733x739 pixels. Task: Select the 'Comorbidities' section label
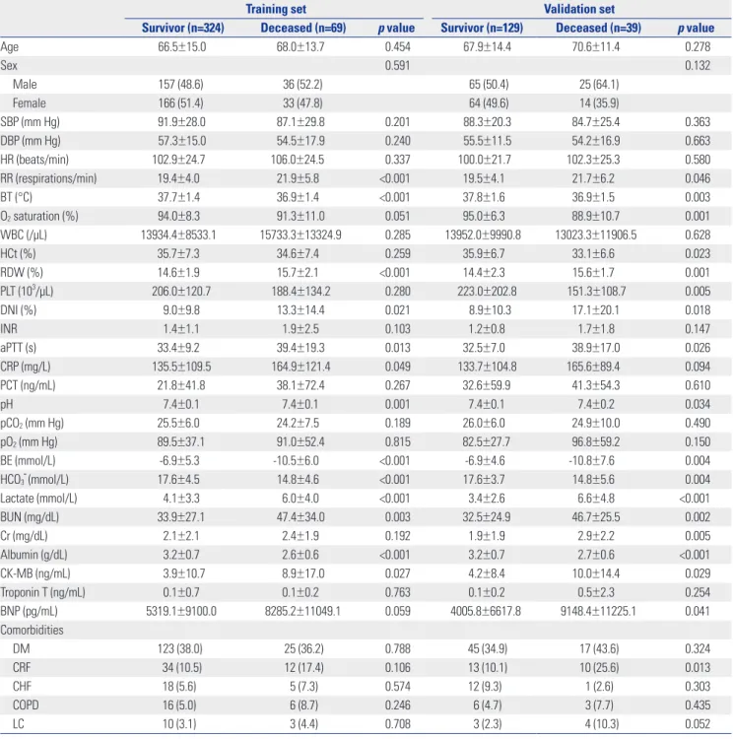click(32, 631)
